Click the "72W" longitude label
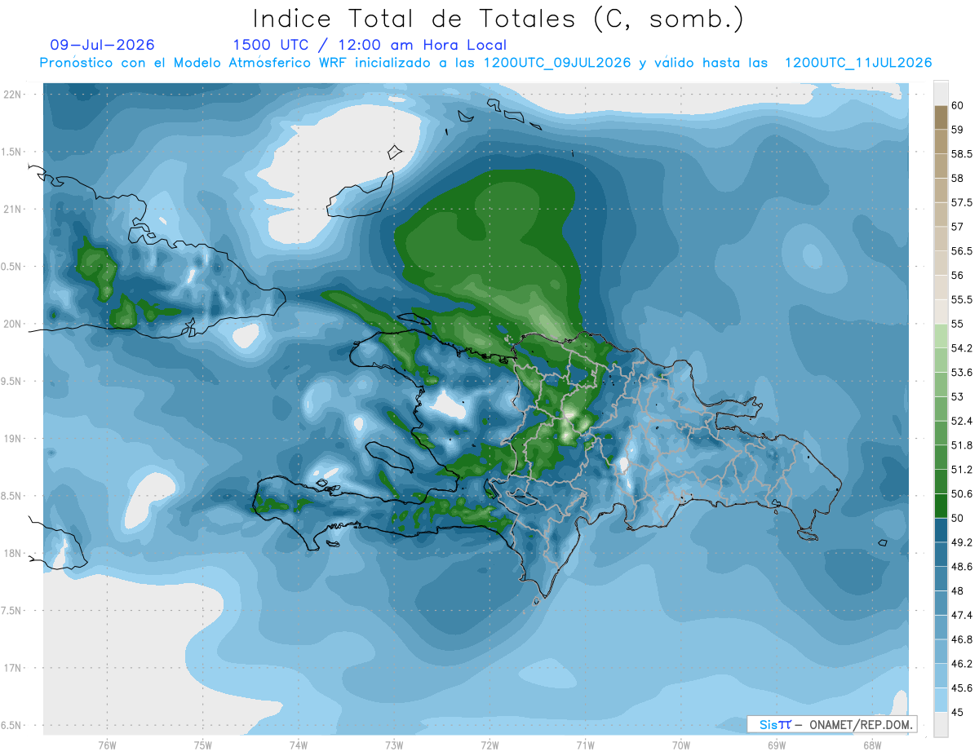Image resolution: width=979 pixels, height=756 pixels. point(489,745)
